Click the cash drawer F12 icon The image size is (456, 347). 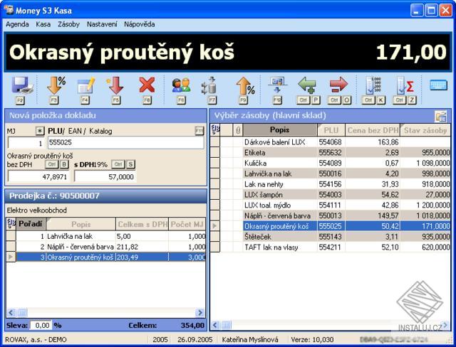pyautogui.click(x=277, y=85)
